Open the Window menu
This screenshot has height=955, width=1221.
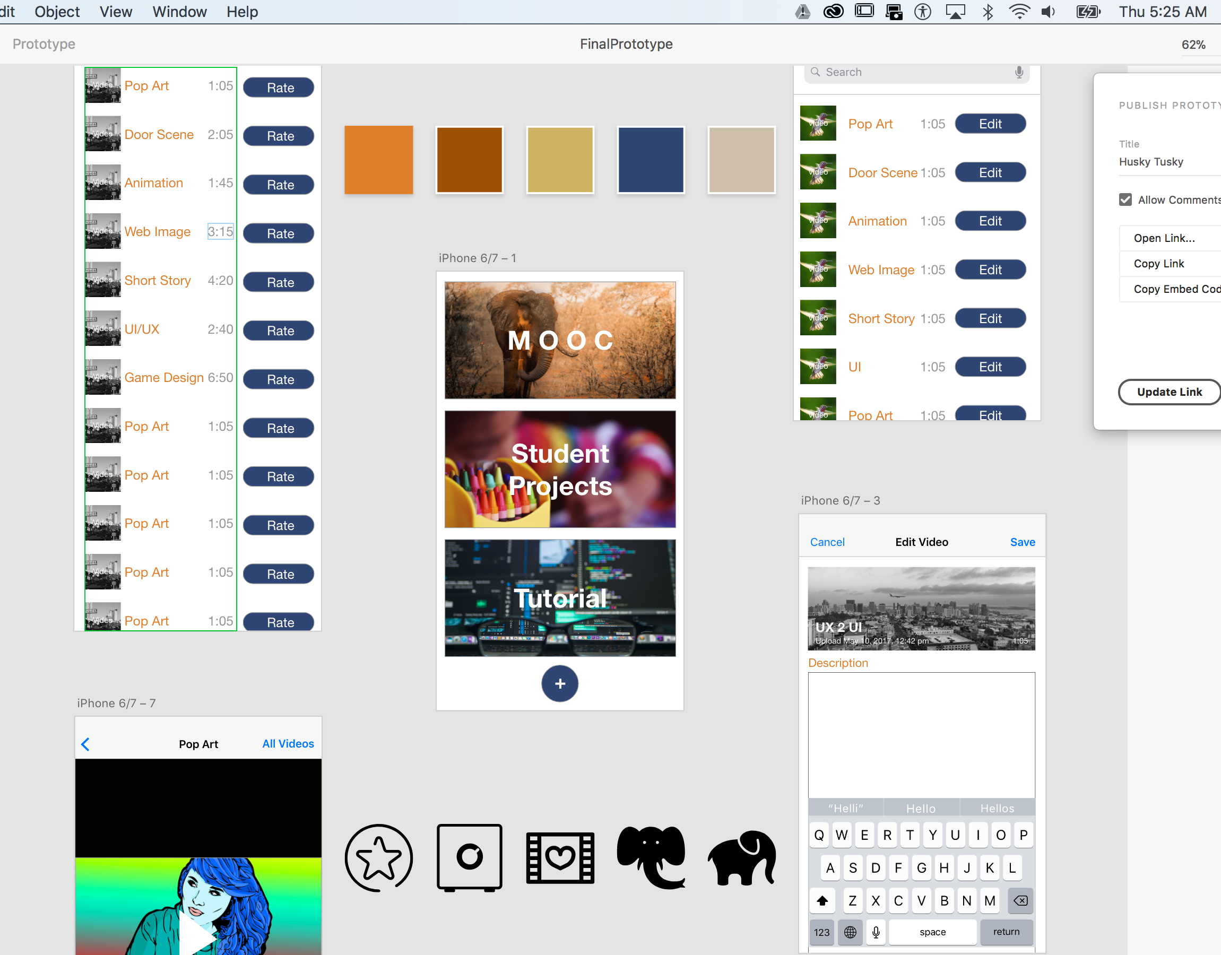coord(179,12)
